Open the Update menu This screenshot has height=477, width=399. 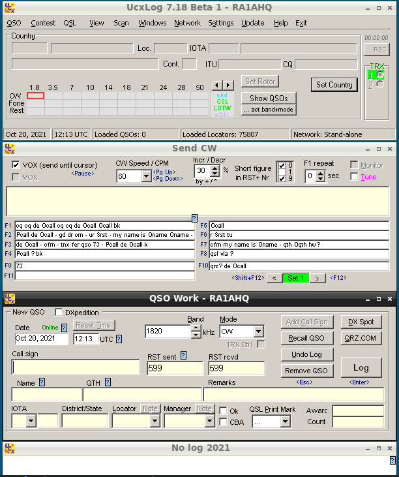pos(253,23)
